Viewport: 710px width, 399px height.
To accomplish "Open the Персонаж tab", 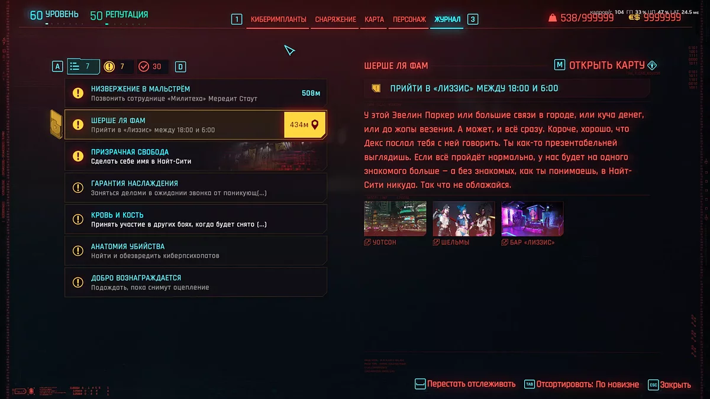I will coord(408,19).
